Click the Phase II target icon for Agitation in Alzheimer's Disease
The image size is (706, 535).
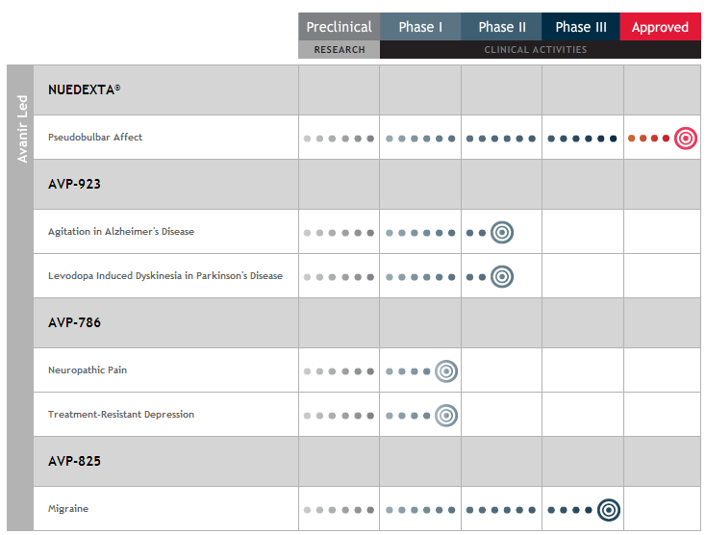502,232
